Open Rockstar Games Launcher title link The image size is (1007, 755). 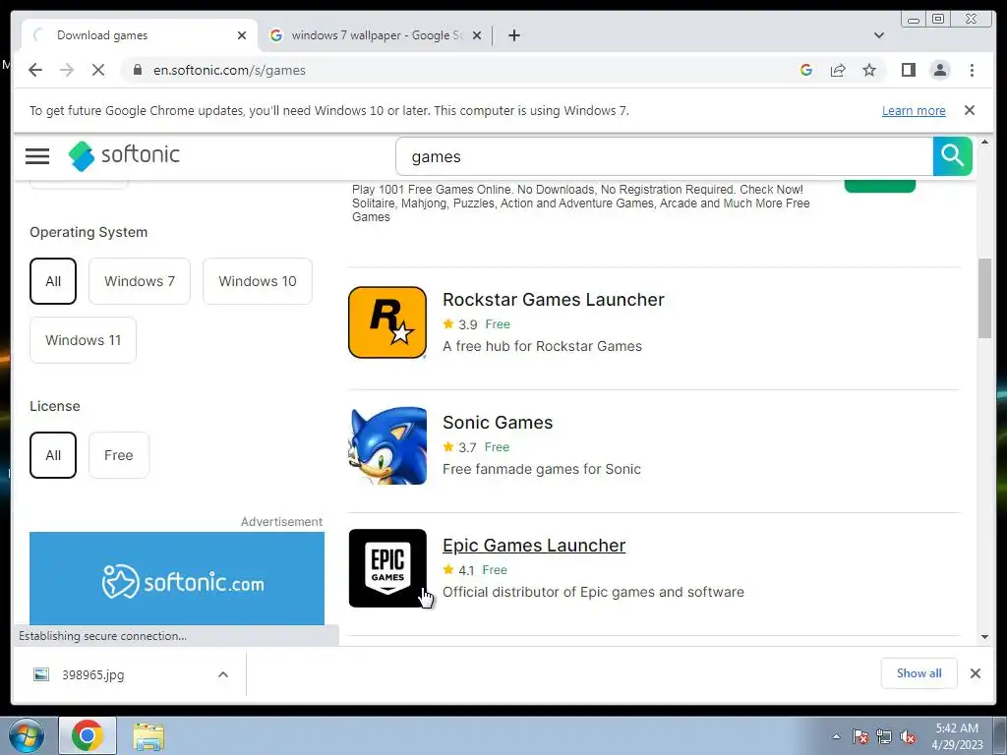[553, 300]
